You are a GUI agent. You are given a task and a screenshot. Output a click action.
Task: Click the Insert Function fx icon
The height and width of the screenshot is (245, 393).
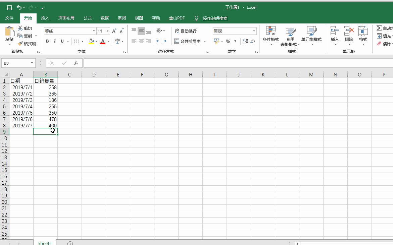(x=76, y=63)
